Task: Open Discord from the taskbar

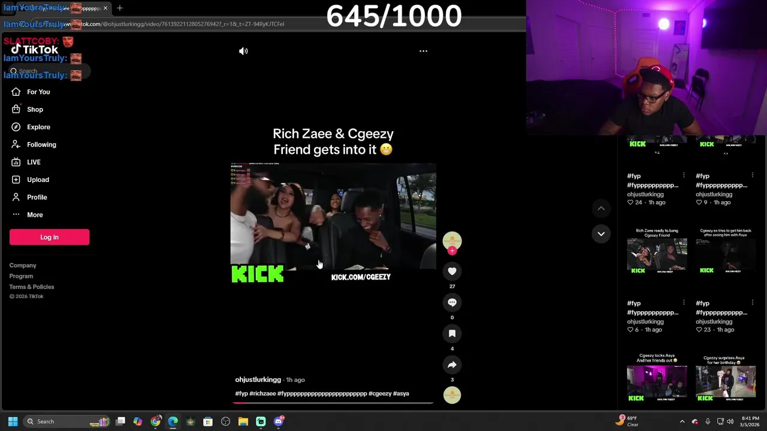Action: click(279, 421)
